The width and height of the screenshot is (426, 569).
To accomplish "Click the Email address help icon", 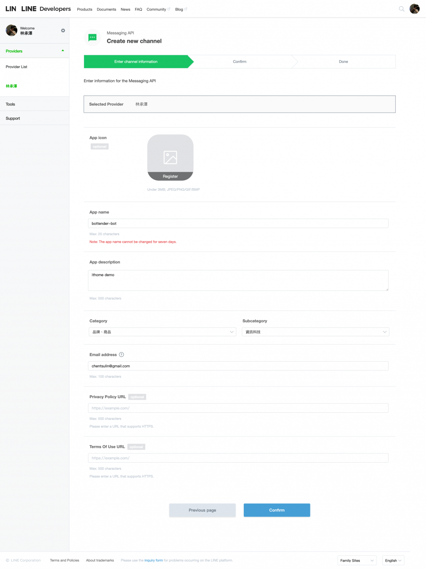I will point(121,355).
